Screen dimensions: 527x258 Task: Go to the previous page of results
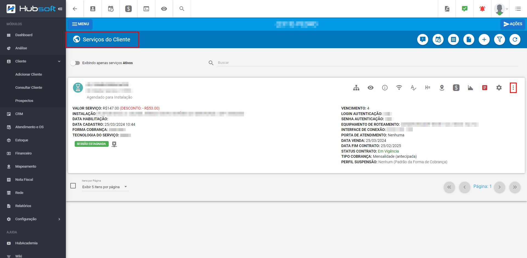pos(465,187)
